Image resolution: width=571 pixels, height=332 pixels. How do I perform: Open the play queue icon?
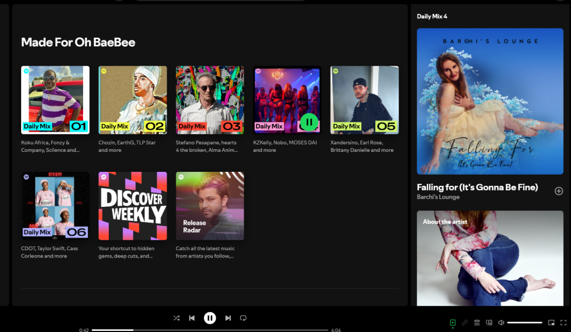(x=477, y=323)
